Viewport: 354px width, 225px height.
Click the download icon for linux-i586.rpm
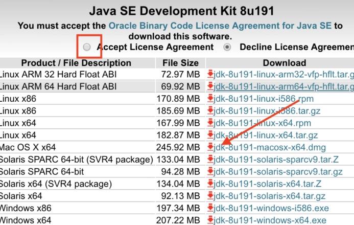pyautogui.click(x=210, y=98)
